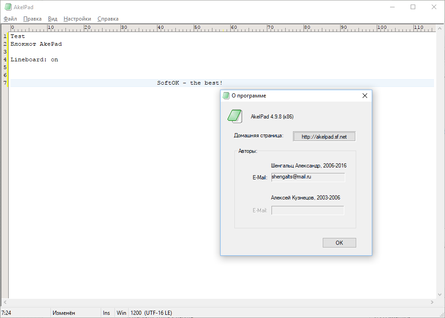Click the small icon in О программе title

(x=226, y=96)
